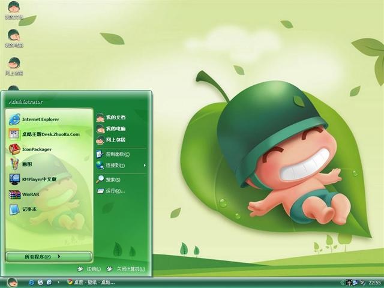The width and height of the screenshot is (384, 288).
Task: Open WinRAR from the pinned list
Action: point(49,194)
